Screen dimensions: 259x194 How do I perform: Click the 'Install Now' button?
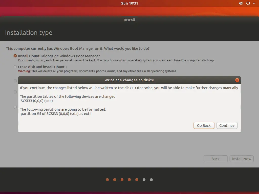(241, 159)
